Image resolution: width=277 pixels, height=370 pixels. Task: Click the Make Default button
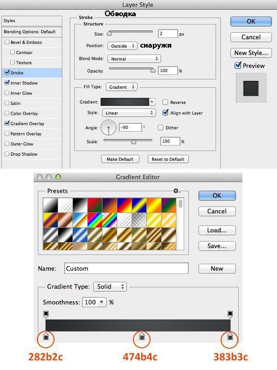[x=120, y=159]
